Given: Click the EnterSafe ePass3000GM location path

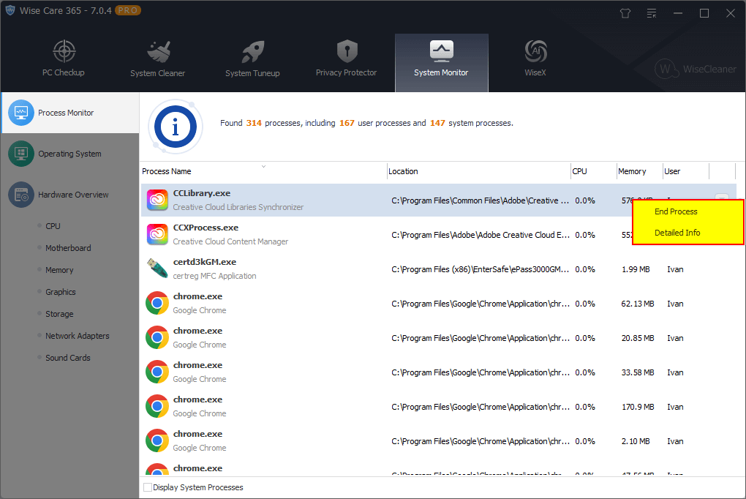Looking at the screenshot, I should click(x=480, y=269).
